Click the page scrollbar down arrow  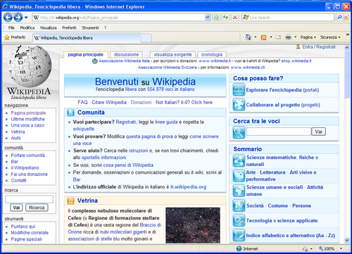[347, 240]
